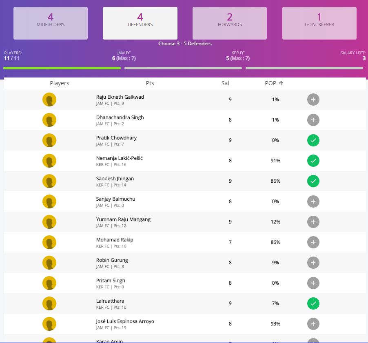Switch to Midfielders tab

tap(51, 23)
